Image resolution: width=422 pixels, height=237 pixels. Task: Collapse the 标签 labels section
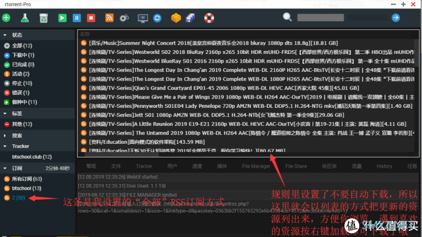pos(5,114)
